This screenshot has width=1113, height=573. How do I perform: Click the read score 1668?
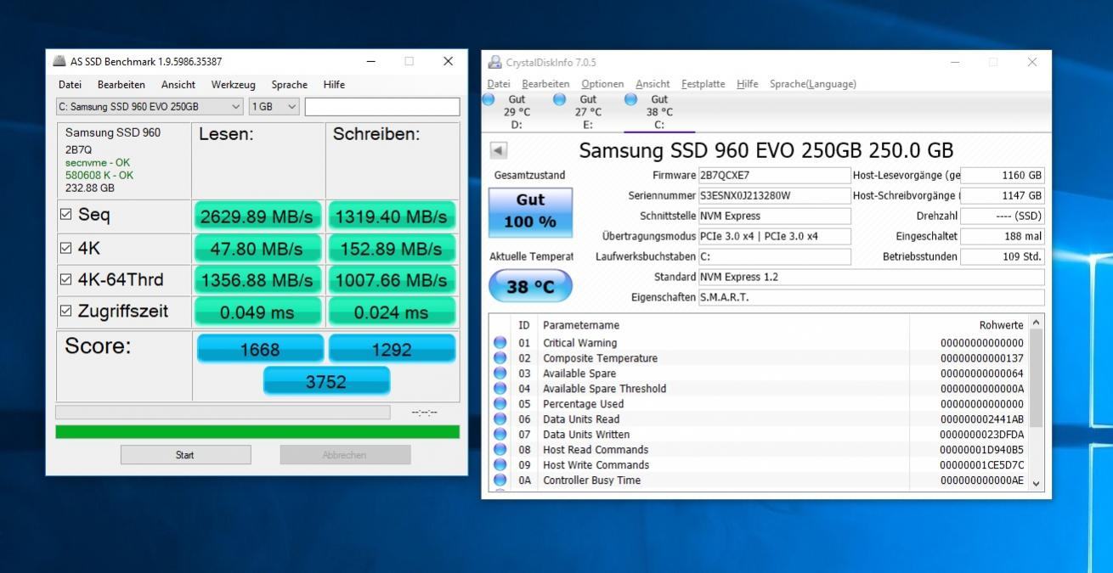[x=260, y=349]
